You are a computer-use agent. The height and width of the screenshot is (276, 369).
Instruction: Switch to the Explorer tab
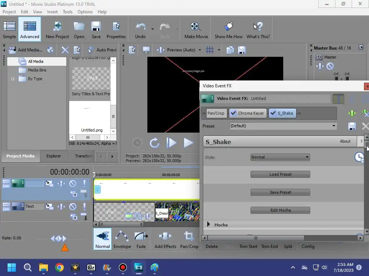point(54,156)
